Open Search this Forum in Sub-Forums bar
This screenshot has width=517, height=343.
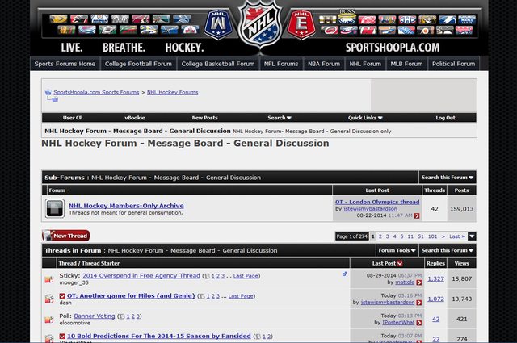coord(447,178)
